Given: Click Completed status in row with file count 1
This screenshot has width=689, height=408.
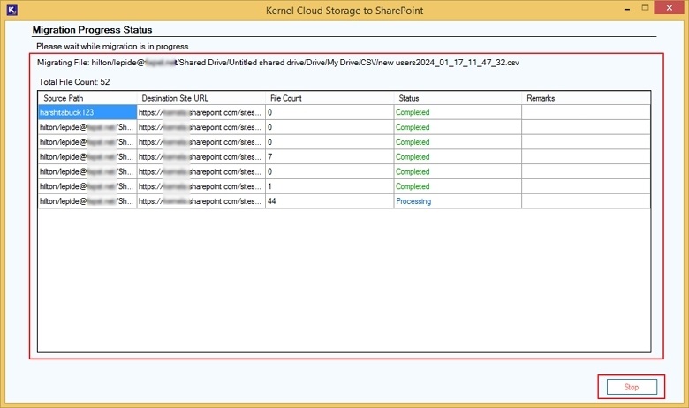Looking at the screenshot, I should pyautogui.click(x=458, y=186).
